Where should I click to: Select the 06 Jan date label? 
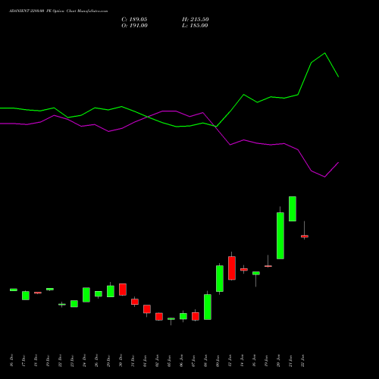(x=181, y=361)
